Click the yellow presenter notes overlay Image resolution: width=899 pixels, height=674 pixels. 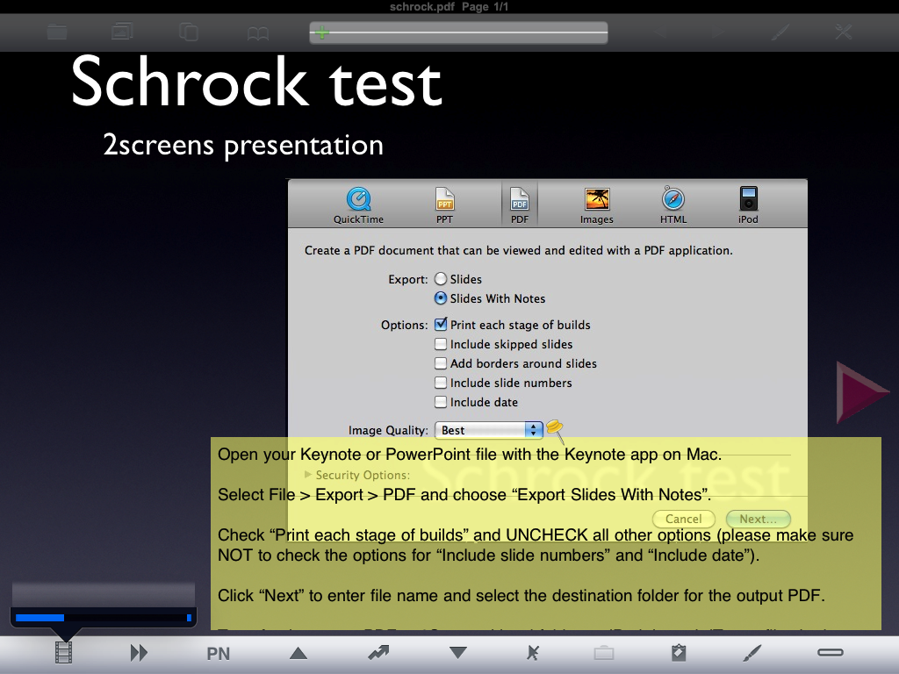[546, 534]
